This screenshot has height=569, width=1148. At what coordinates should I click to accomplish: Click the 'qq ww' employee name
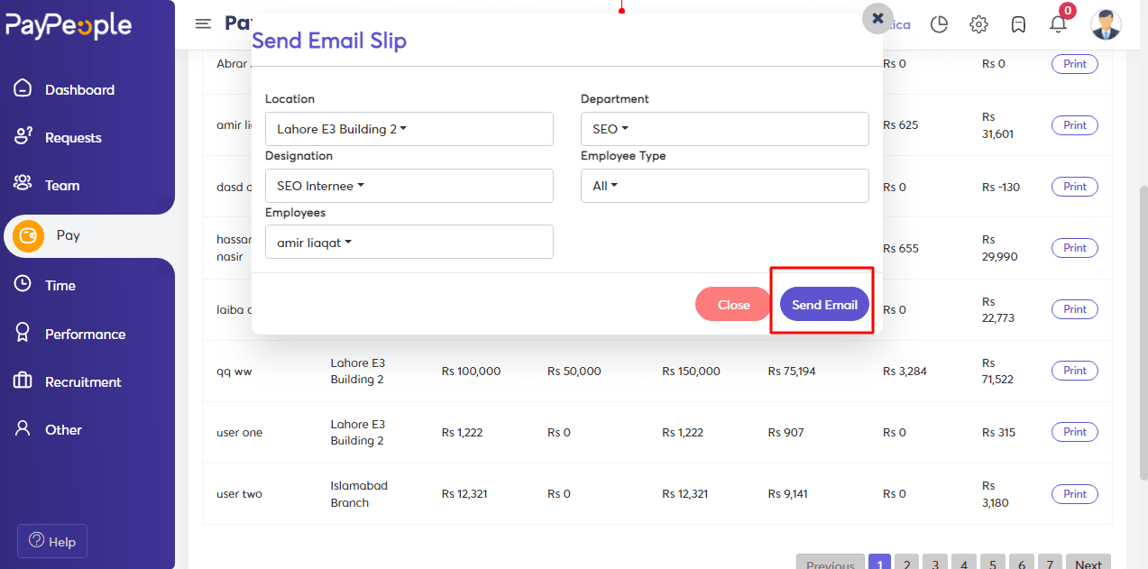click(x=234, y=371)
